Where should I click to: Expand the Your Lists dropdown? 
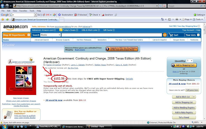click(198, 35)
